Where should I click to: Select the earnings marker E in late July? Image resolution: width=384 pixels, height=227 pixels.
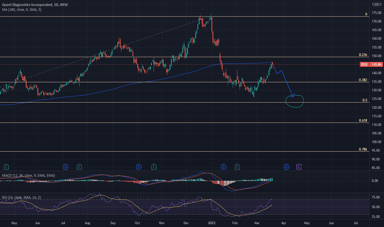[x=79, y=167]
